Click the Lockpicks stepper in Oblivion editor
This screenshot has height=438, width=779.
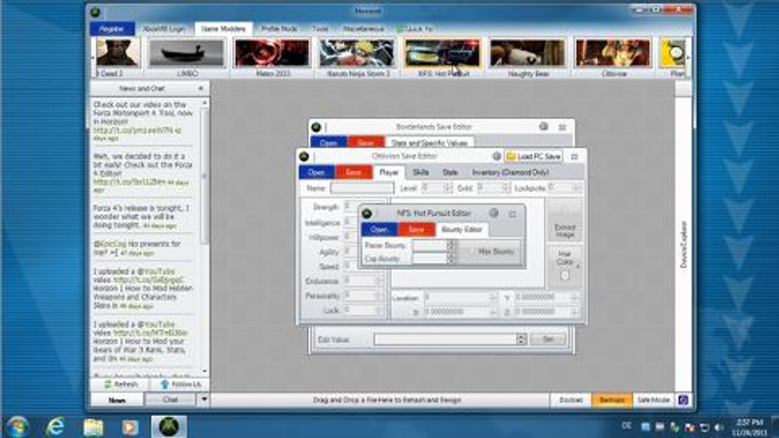pos(577,189)
